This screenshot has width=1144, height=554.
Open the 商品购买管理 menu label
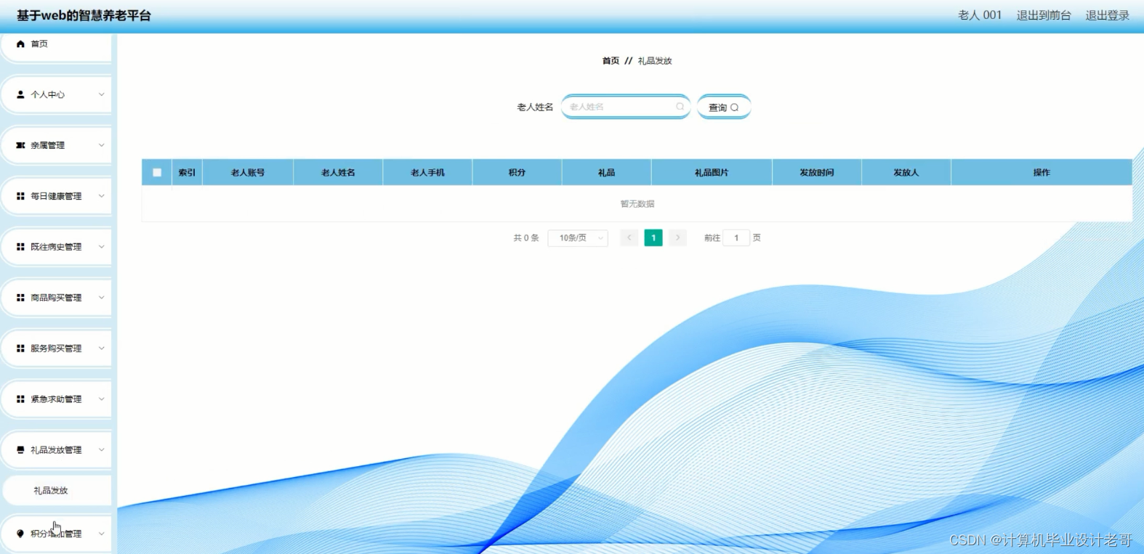click(56, 298)
